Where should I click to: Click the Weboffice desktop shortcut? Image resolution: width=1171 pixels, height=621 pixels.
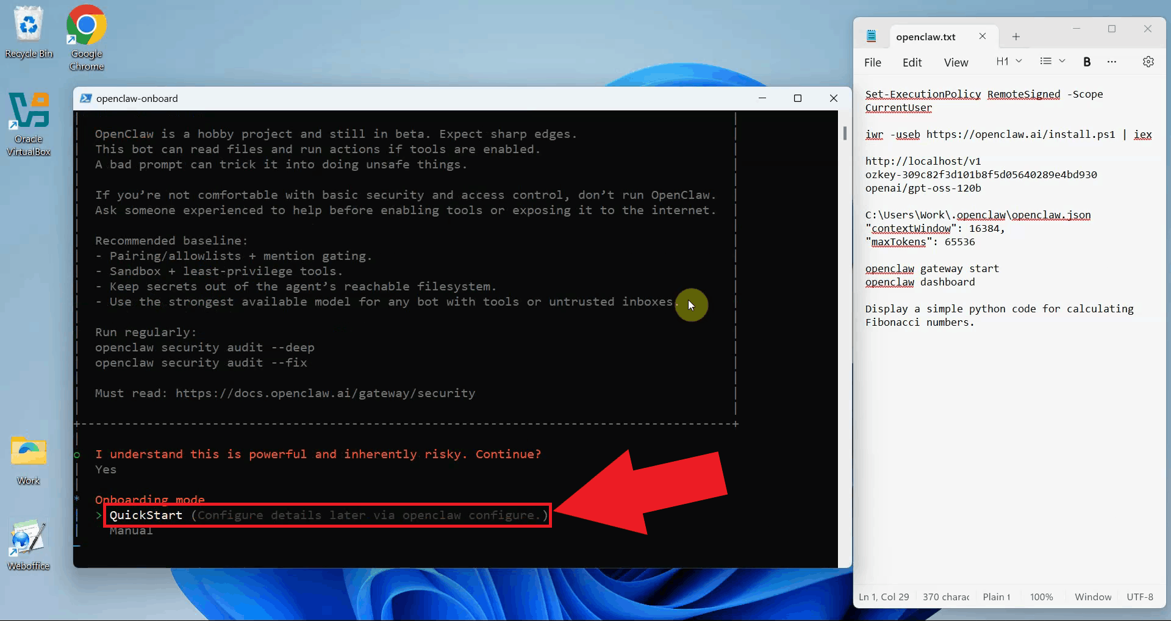point(29,544)
